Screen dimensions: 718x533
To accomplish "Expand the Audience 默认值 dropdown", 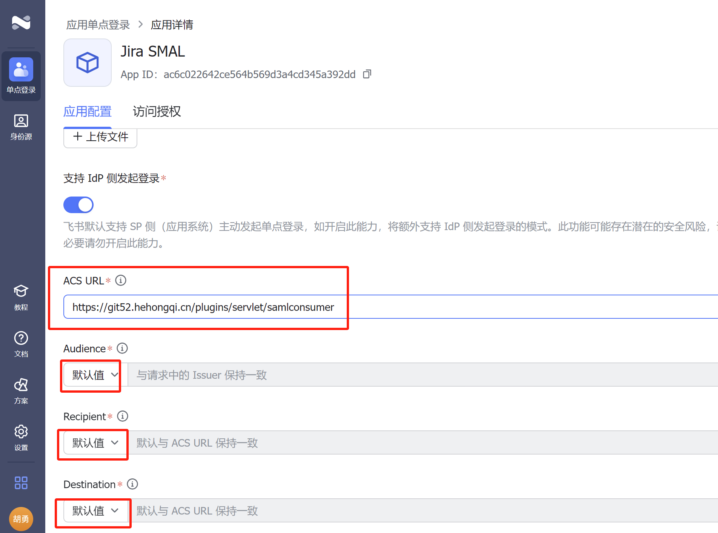I will [x=95, y=375].
